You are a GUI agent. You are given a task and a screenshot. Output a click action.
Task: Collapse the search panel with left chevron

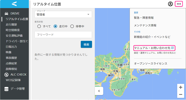(99, 91)
